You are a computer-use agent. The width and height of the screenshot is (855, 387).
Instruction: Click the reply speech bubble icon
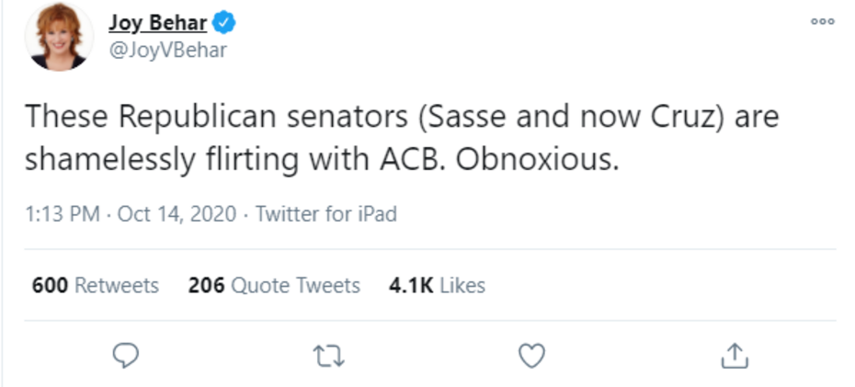tap(125, 353)
